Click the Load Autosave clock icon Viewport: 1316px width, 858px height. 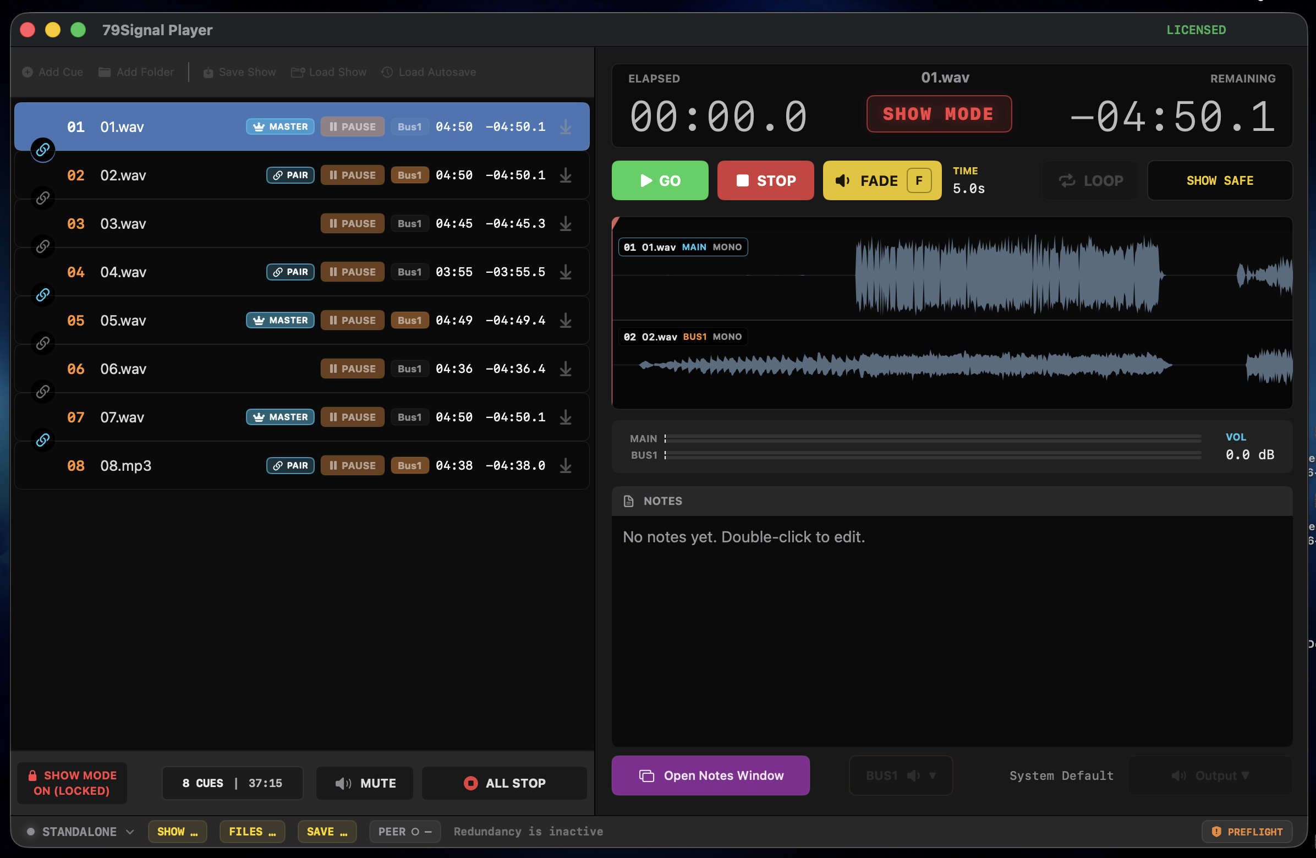(387, 72)
